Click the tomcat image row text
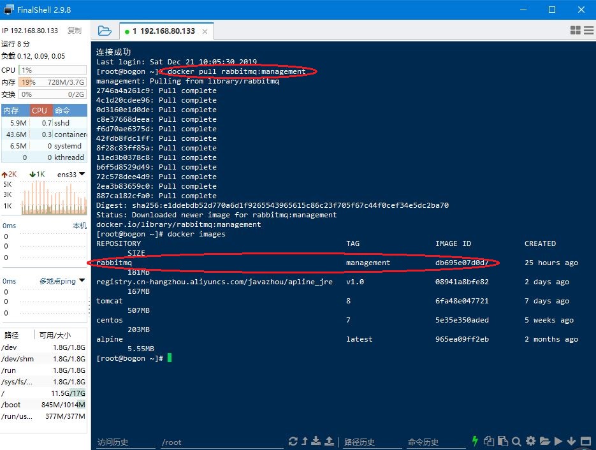The image size is (596, 450). [x=110, y=301]
